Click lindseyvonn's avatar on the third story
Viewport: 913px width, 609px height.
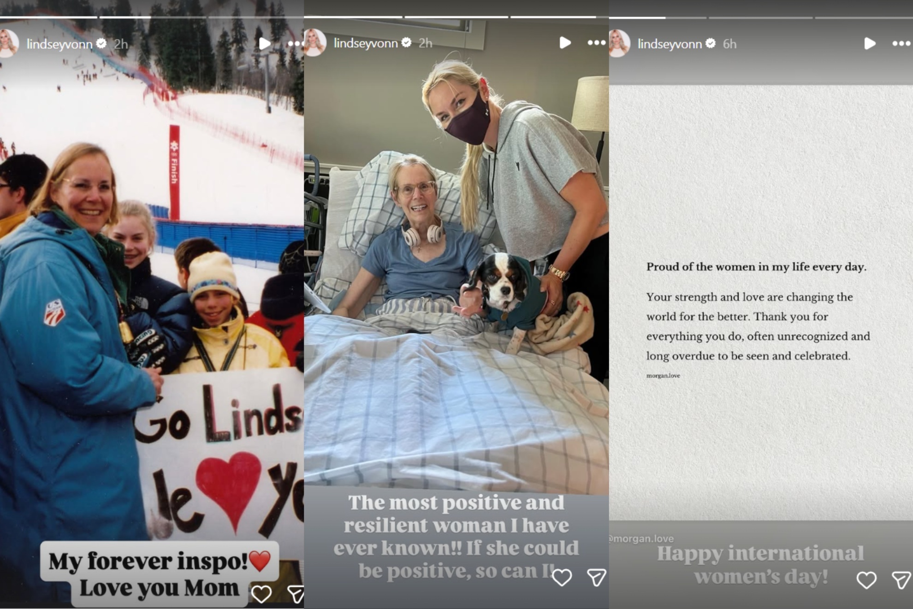619,44
